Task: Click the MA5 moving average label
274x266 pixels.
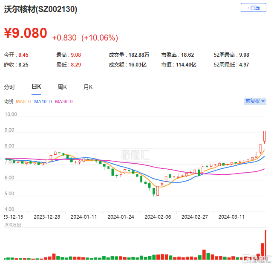Action: coord(23,101)
